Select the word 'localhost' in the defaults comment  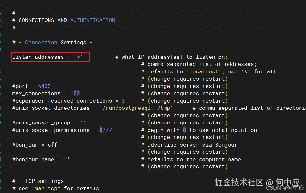tap(204, 72)
